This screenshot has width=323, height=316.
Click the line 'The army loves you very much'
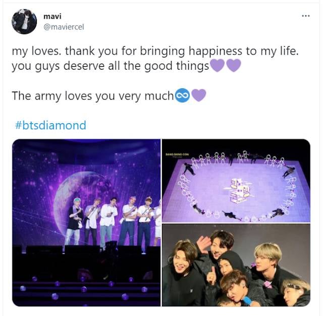(x=93, y=96)
